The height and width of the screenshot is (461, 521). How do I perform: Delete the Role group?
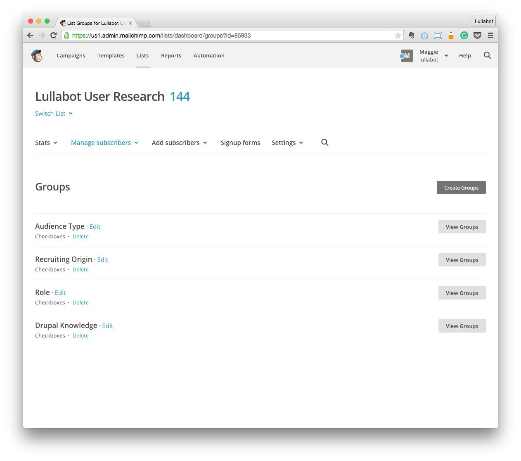click(81, 303)
